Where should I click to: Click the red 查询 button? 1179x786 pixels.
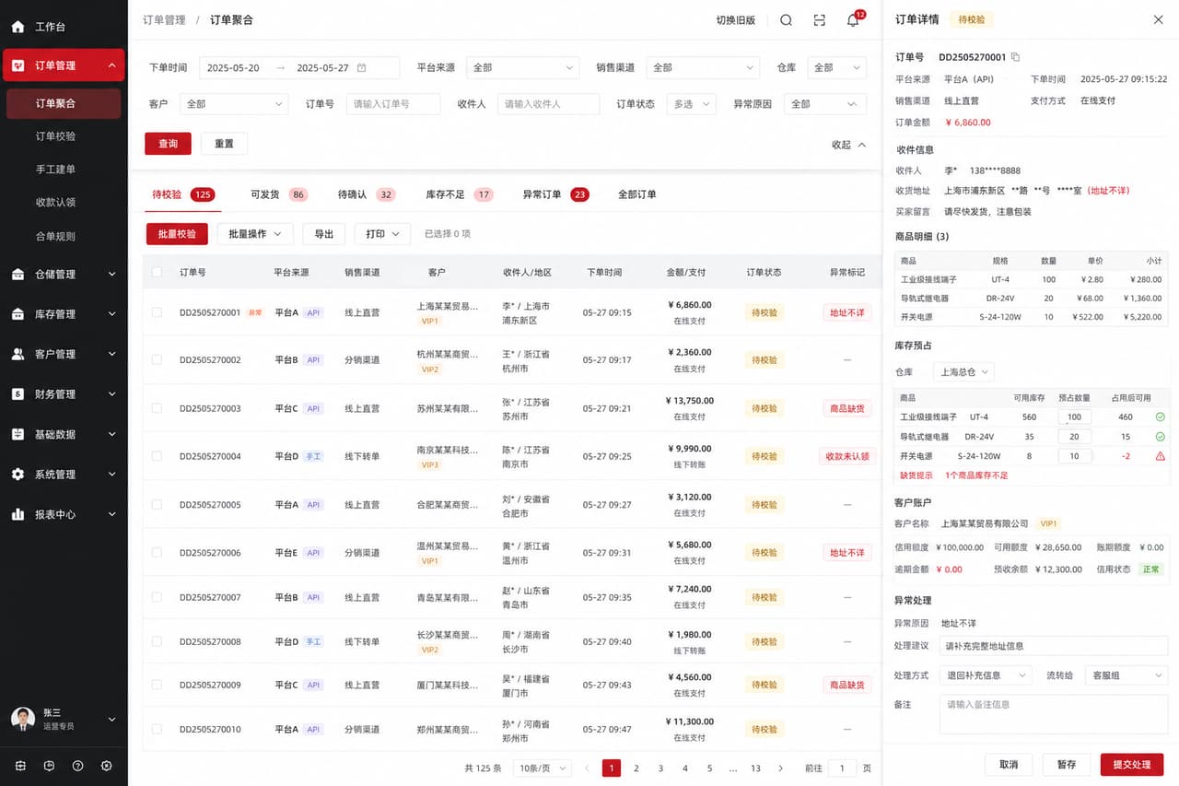click(x=168, y=144)
